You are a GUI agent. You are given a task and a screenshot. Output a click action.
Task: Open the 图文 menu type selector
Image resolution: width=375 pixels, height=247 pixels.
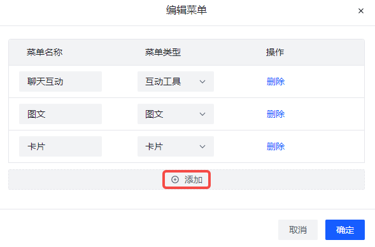point(176,114)
